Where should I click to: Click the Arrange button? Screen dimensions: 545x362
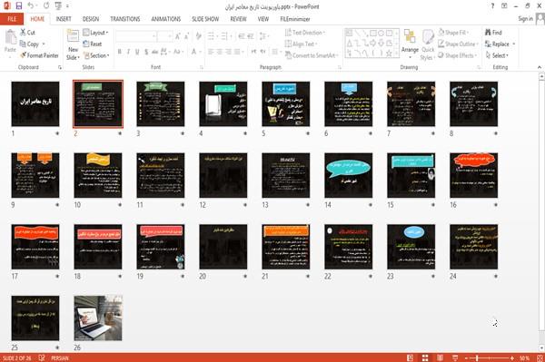(x=410, y=43)
